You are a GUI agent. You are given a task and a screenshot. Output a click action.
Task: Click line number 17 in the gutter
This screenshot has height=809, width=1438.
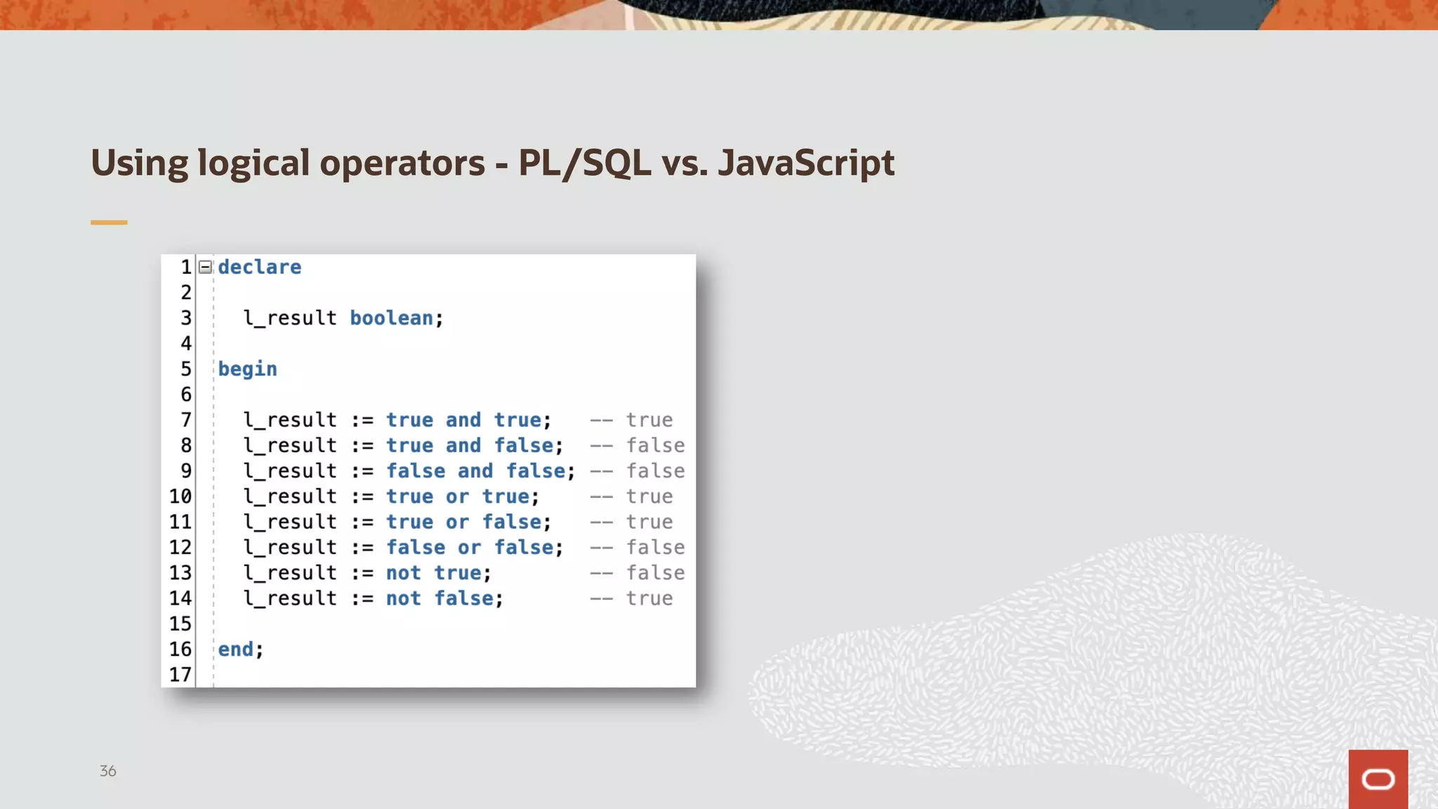[x=180, y=675]
